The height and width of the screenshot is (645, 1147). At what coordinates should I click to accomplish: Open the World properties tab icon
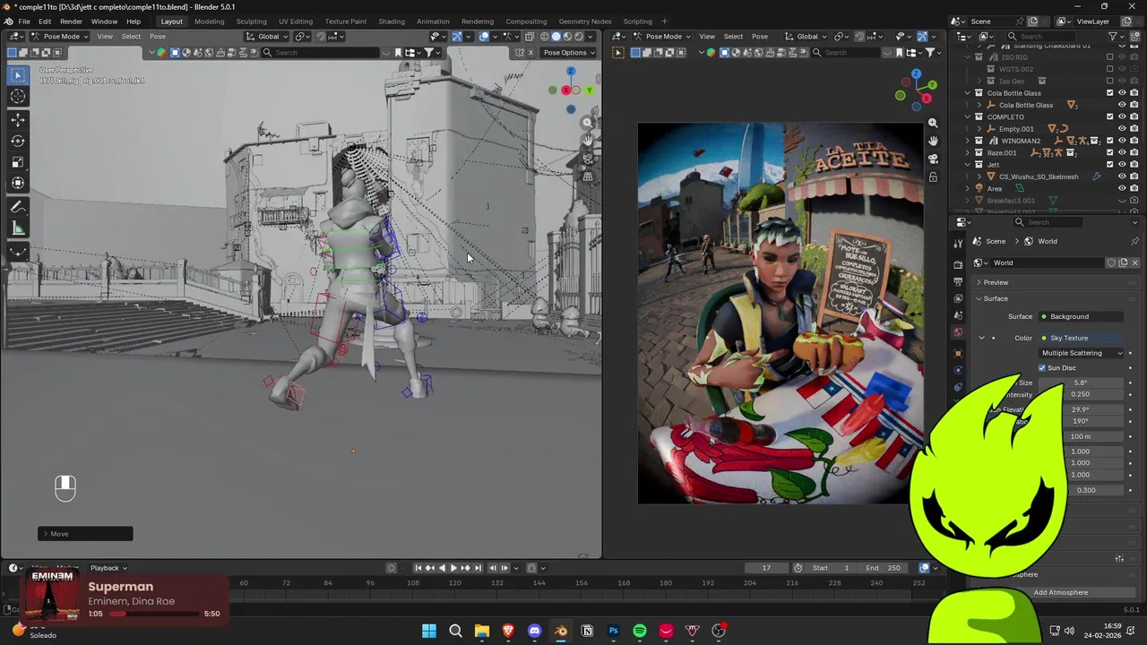958,332
